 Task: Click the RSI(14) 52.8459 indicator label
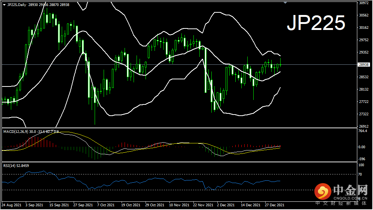click(16, 166)
